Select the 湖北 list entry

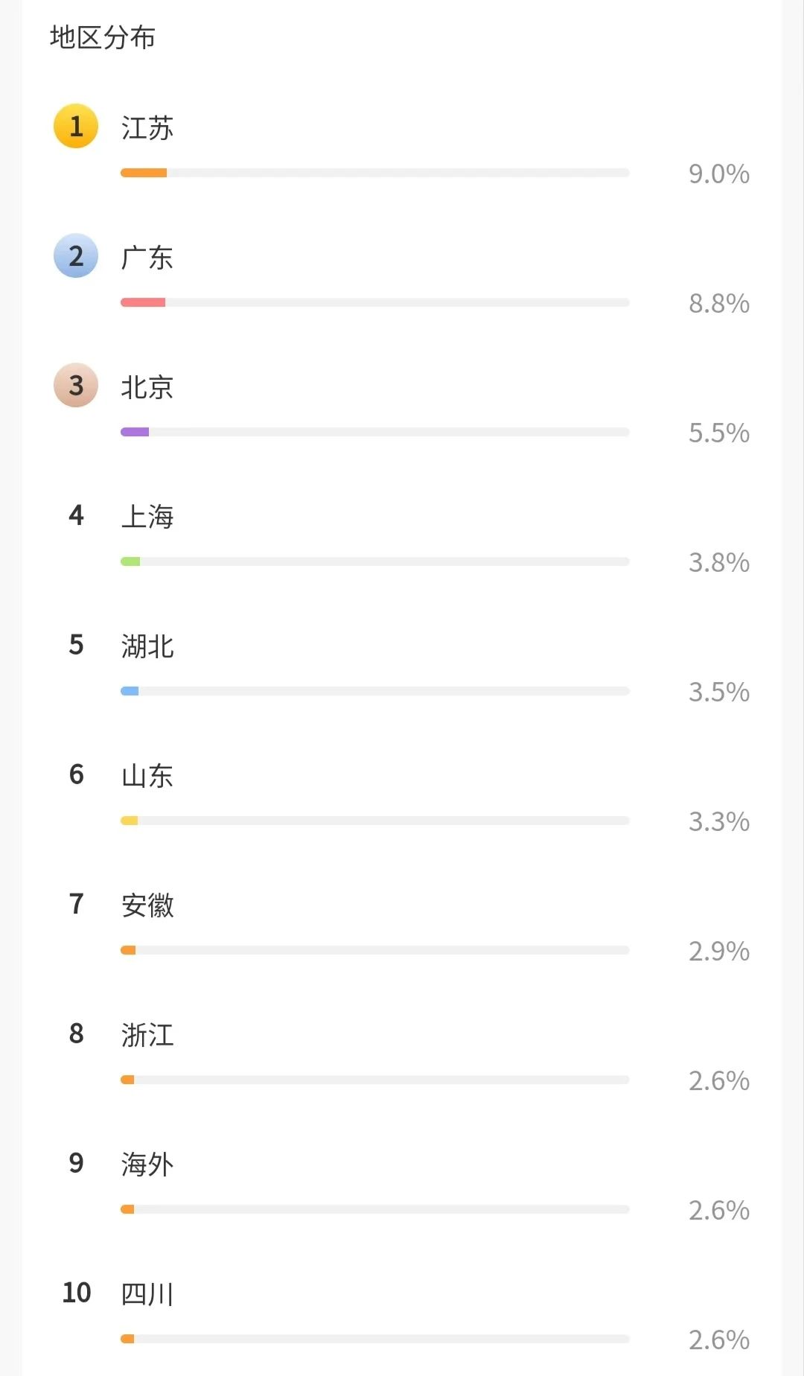[x=147, y=646]
